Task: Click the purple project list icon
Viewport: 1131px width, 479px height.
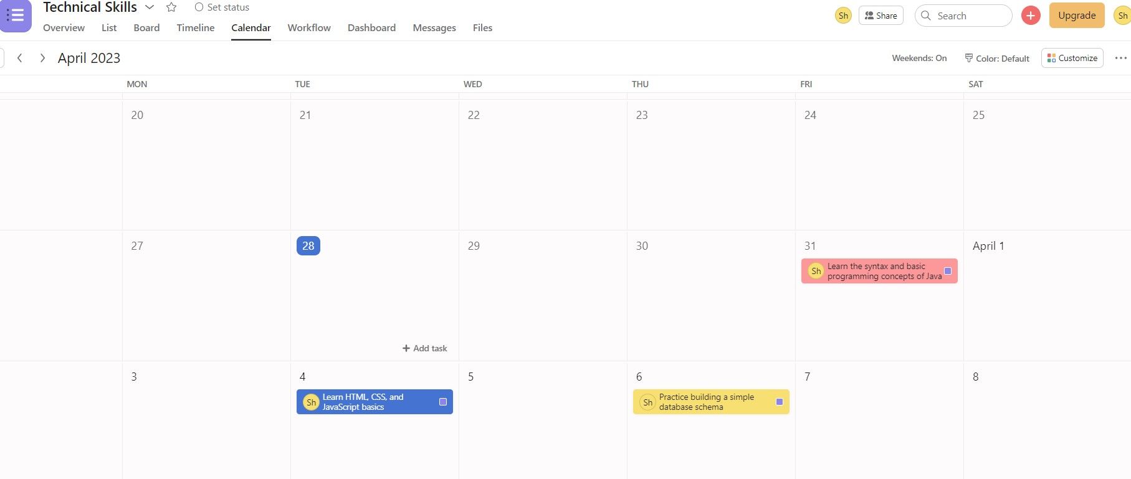Action: pyautogui.click(x=16, y=16)
